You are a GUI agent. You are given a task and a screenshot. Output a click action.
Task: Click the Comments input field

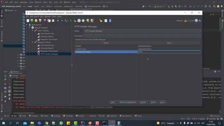tap(142, 36)
